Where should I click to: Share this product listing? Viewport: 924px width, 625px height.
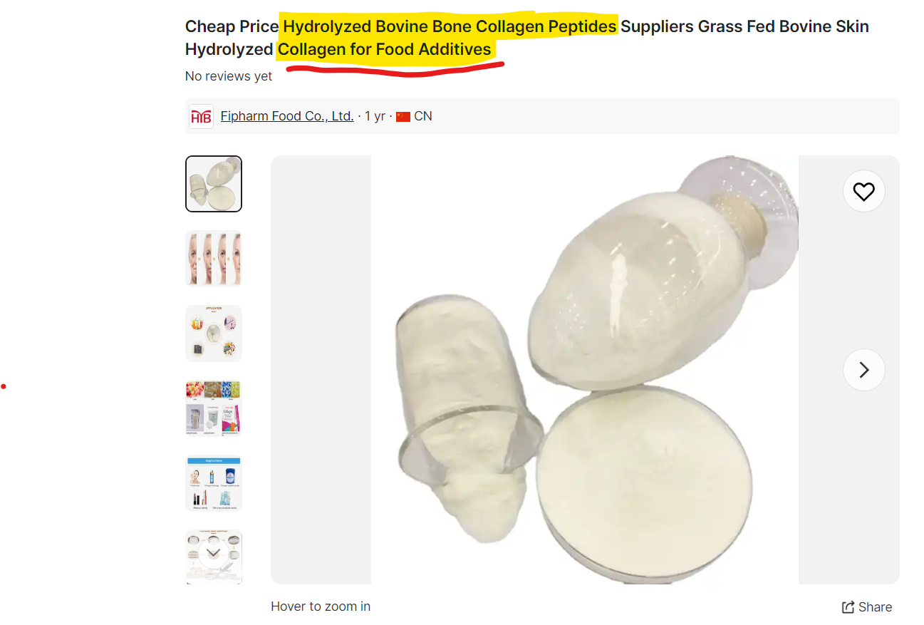coord(867,607)
